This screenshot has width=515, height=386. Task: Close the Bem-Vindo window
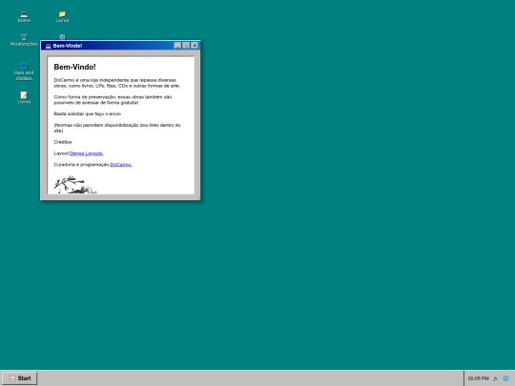coord(195,46)
